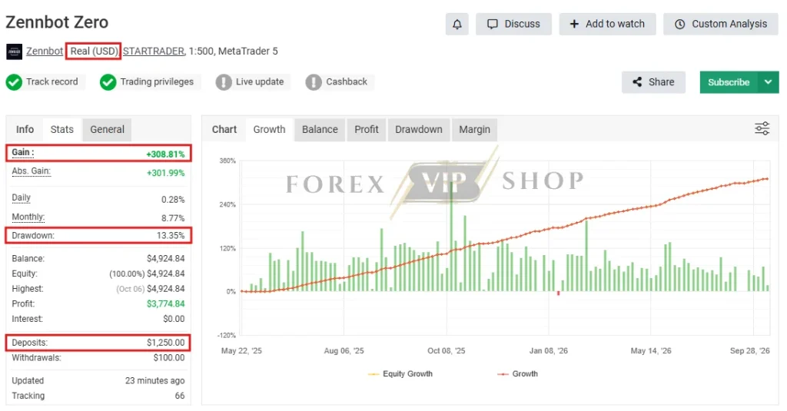This screenshot has width=787, height=411.
Task: Select the Growth chart tab
Action: tap(269, 130)
